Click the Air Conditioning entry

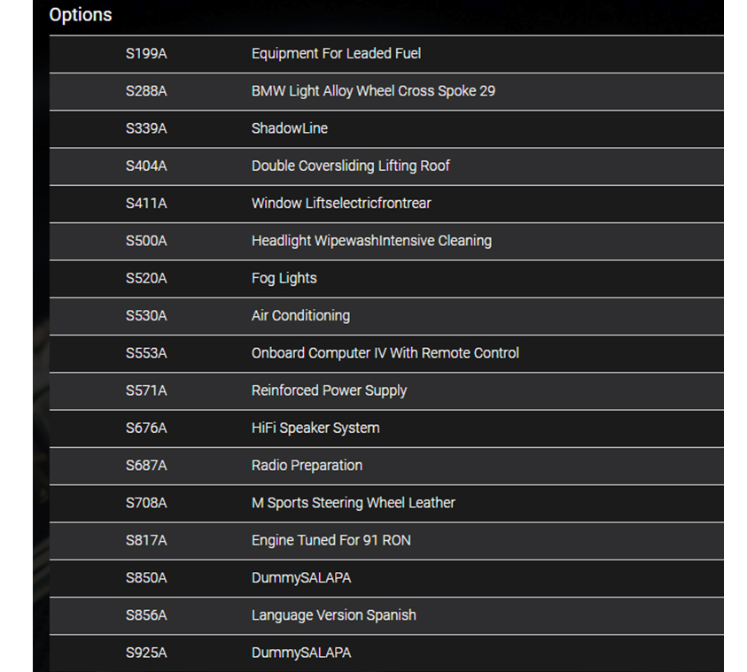(300, 315)
